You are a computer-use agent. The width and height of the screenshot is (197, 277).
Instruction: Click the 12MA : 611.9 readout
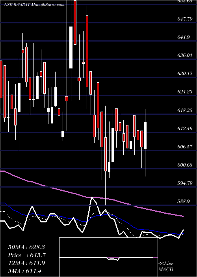pos(26,263)
